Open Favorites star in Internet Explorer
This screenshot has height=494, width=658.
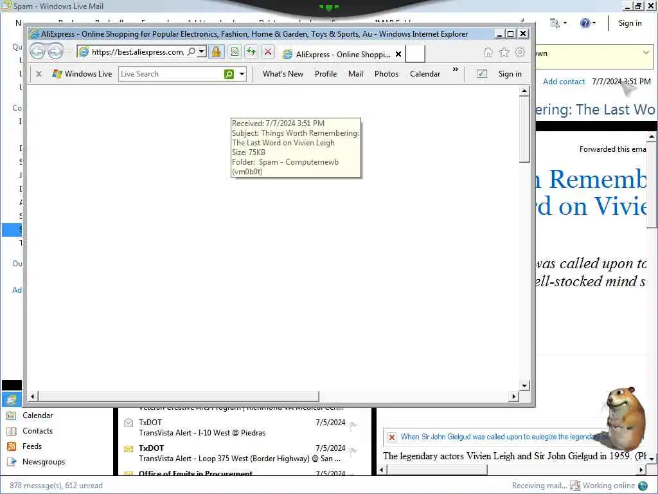504,52
